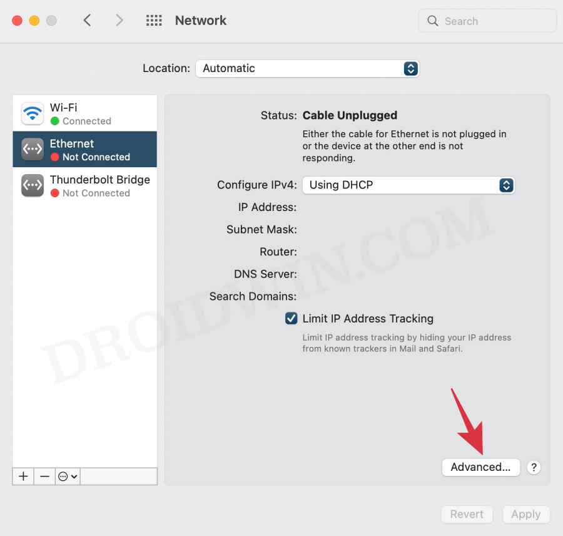Select the Wi-Fi icon in the sidebar
The width and height of the screenshot is (563, 536).
pos(32,113)
